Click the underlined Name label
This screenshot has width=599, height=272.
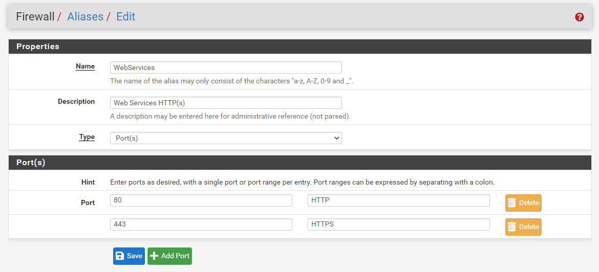(85, 66)
